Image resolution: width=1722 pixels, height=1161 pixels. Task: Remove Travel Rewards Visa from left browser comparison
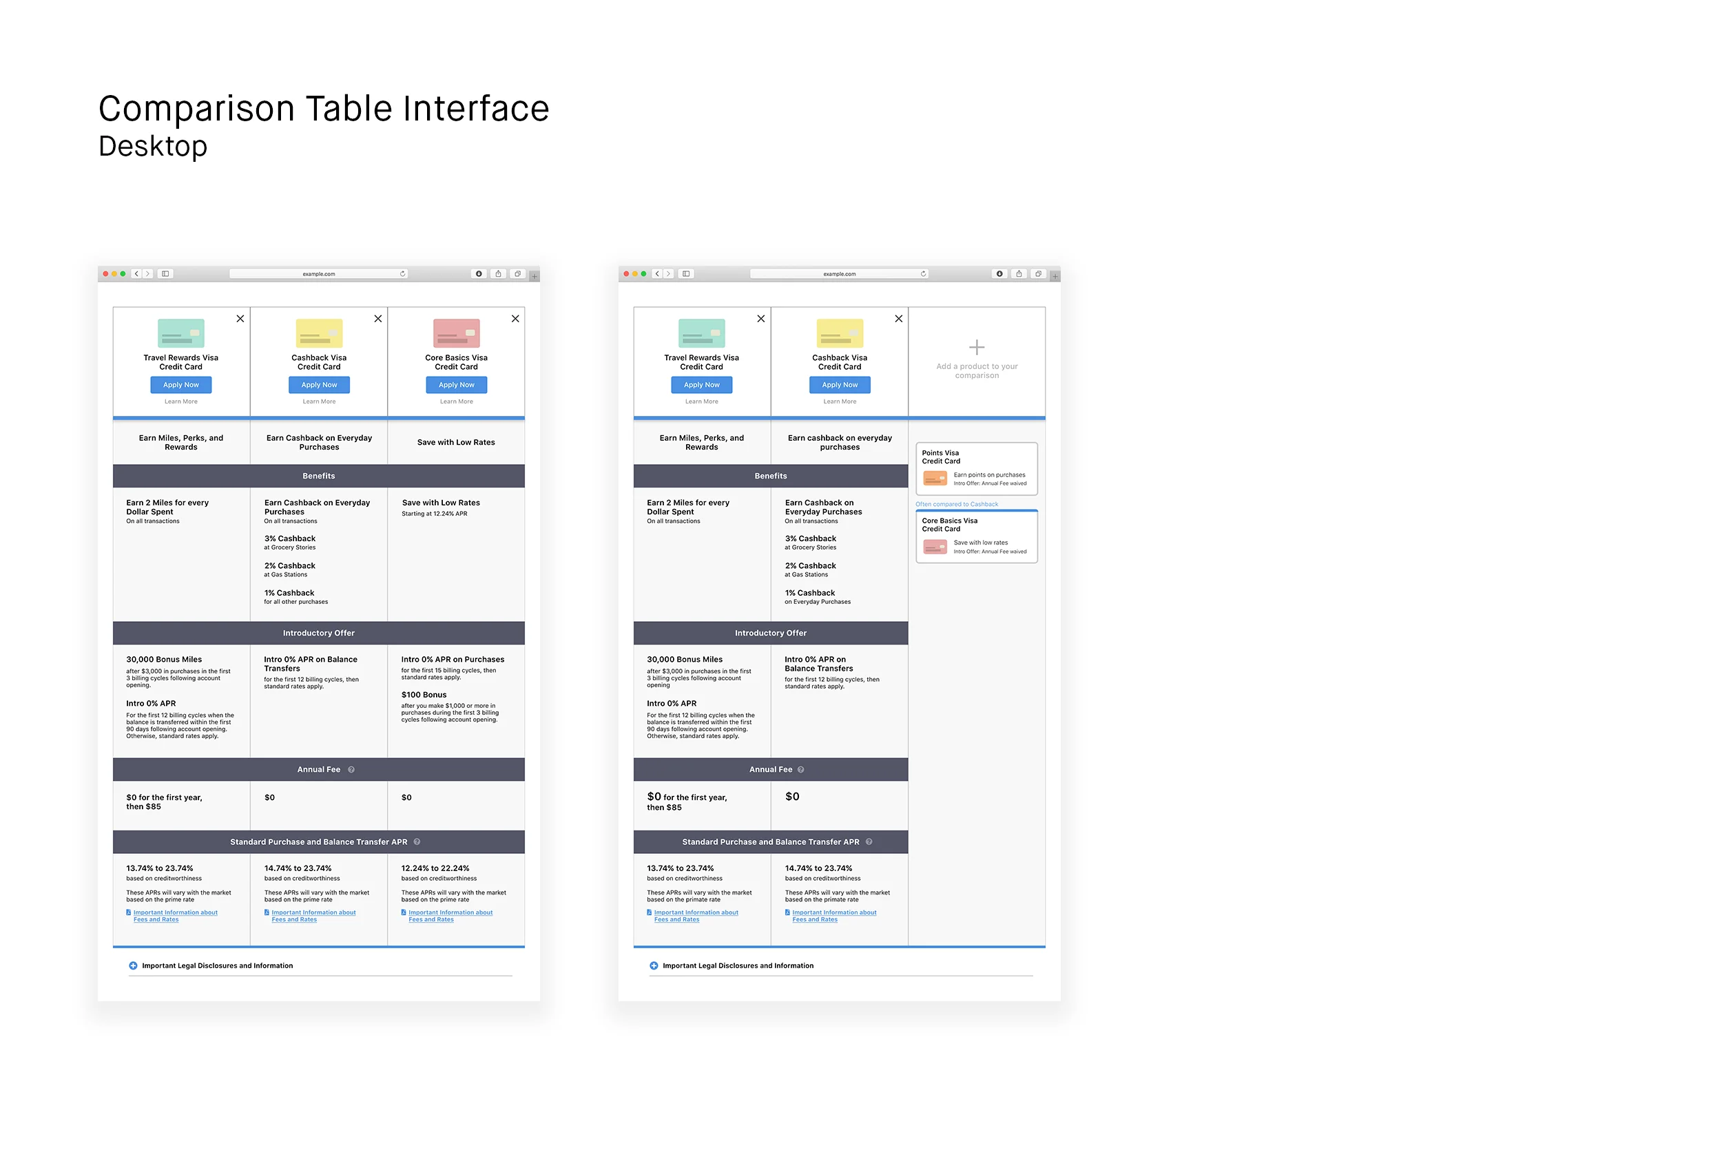(240, 318)
